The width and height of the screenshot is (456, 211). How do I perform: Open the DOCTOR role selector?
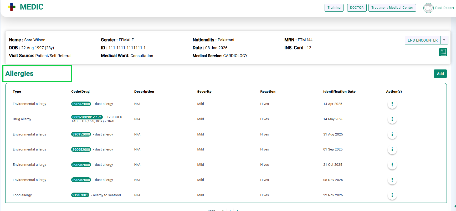pyautogui.click(x=357, y=8)
